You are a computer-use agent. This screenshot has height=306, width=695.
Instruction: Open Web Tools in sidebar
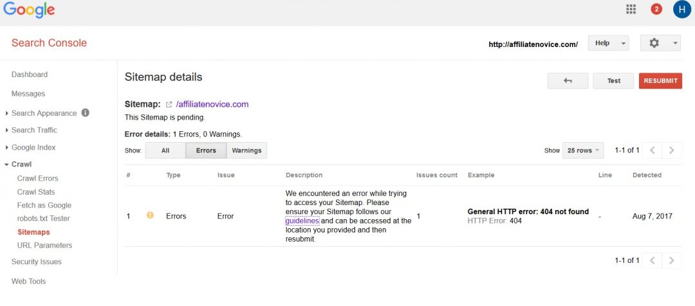tap(28, 281)
